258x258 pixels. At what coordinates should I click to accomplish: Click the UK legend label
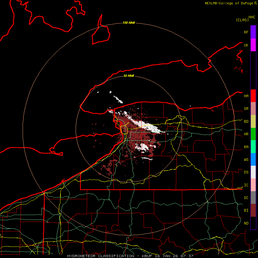pos(246,45)
